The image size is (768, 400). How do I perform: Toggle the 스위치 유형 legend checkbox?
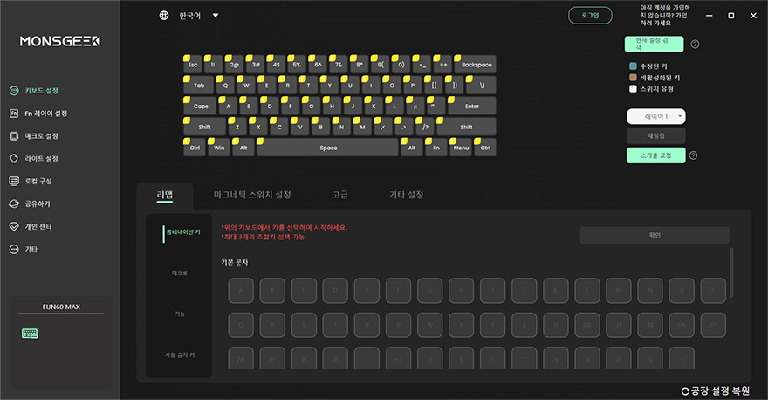(633, 89)
